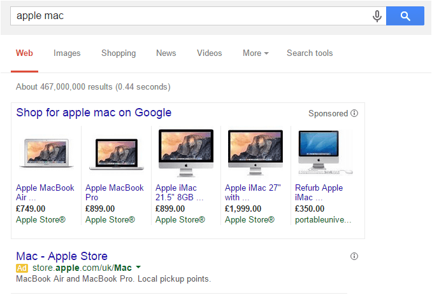Viewport: 432px width, 295px height.
Task: Click the About 467,000,000 results text
Action: tap(93, 87)
